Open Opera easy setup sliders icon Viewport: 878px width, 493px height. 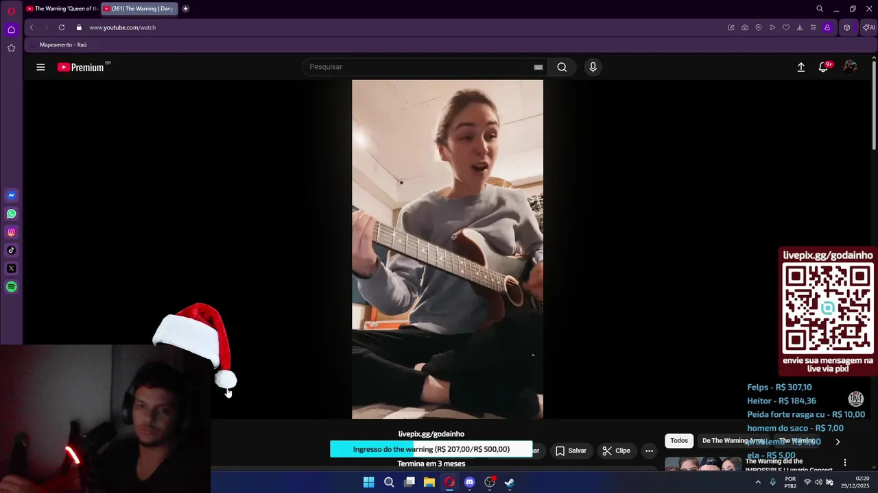click(814, 27)
